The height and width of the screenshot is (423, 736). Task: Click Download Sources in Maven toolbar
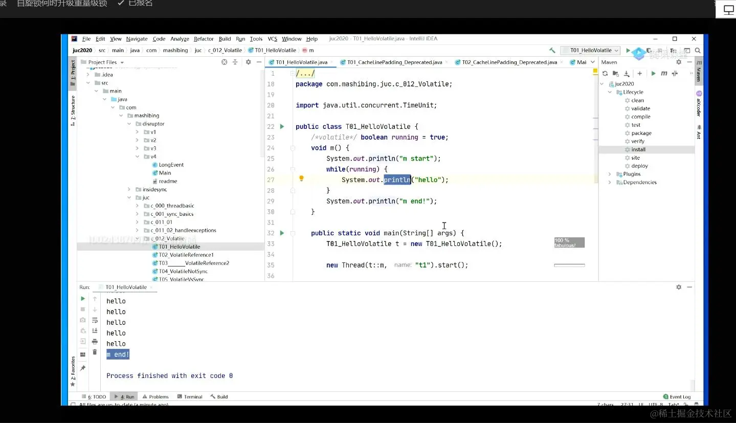pos(627,74)
